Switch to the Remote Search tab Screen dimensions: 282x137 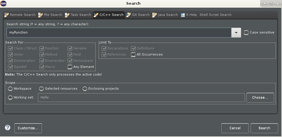20,15
